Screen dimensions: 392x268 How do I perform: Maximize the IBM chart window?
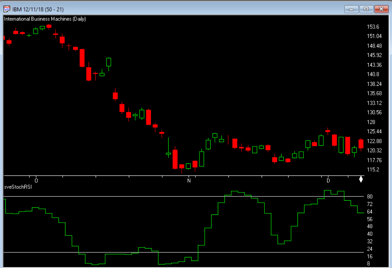[366, 9]
